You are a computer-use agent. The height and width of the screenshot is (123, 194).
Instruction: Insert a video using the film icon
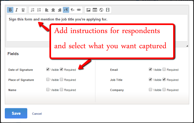click(x=108, y=10)
